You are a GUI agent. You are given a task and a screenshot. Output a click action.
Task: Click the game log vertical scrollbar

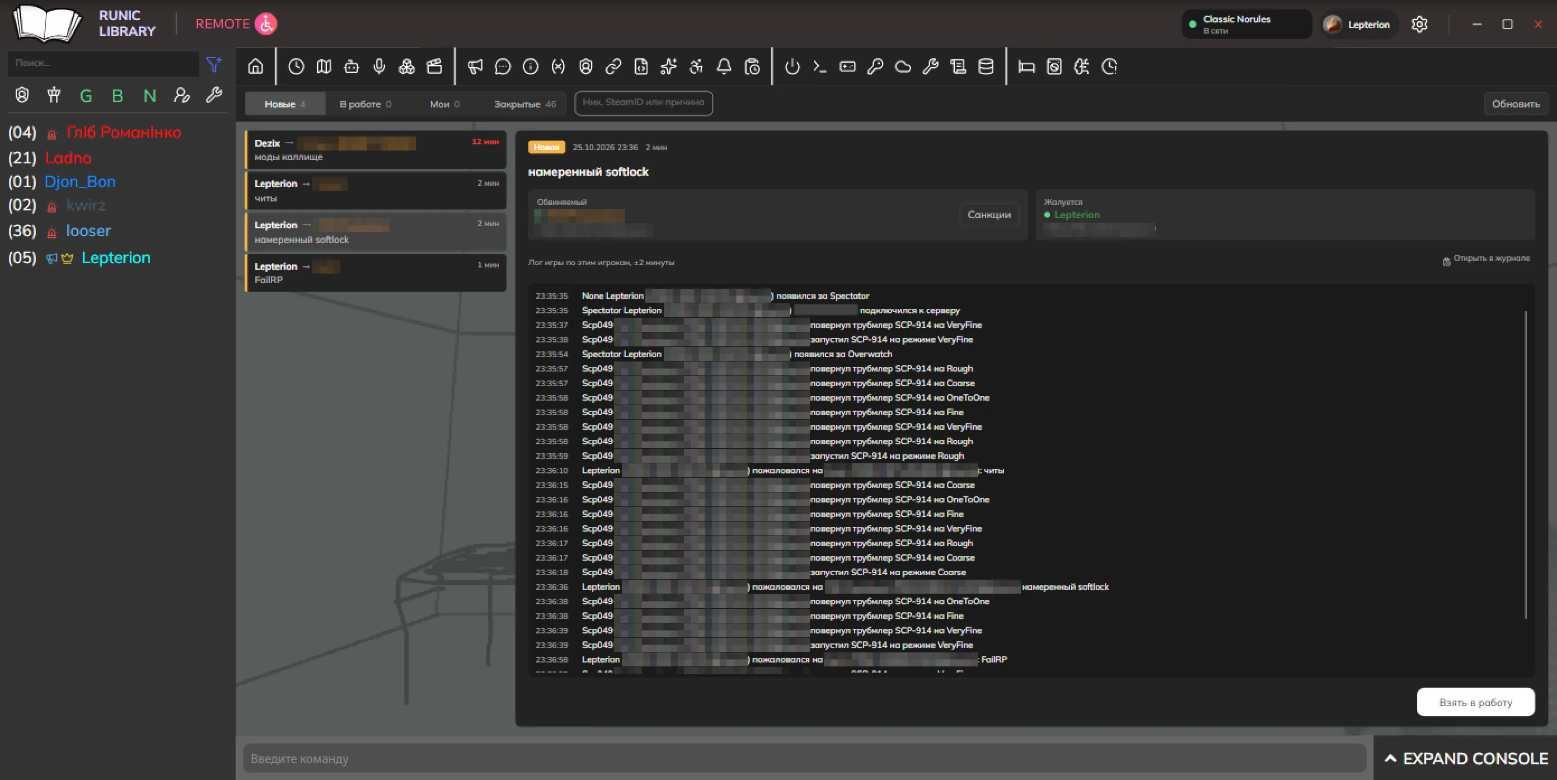tap(1526, 465)
